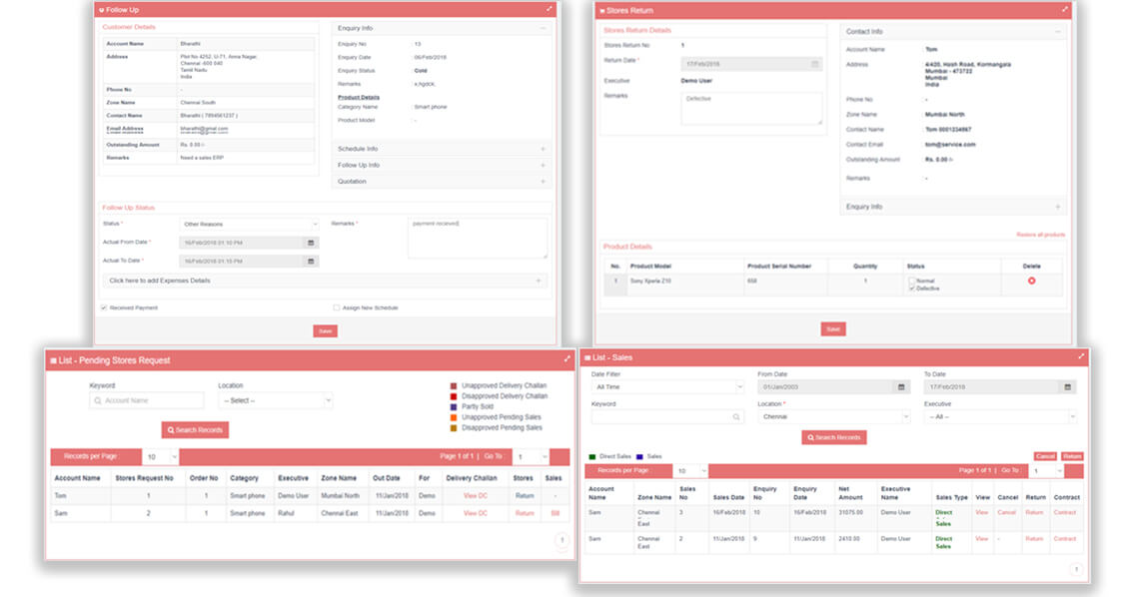Uncheck the Received Payment checkbox
The height and width of the screenshot is (597, 1123).
pyautogui.click(x=105, y=308)
